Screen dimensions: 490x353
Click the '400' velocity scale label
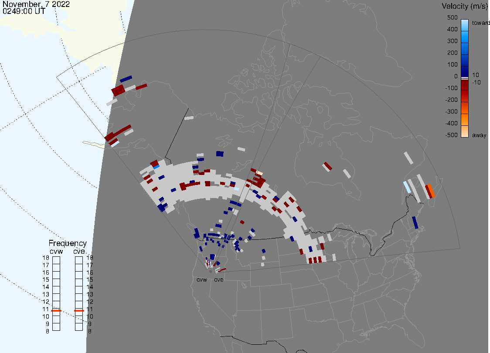(452, 29)
